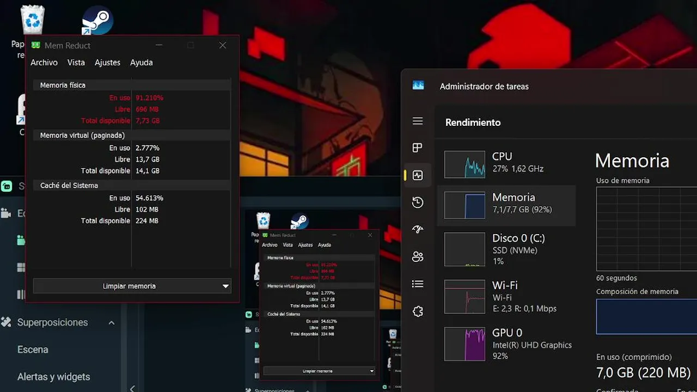Open the Services page puzzle icon

[x=418, y=311]
